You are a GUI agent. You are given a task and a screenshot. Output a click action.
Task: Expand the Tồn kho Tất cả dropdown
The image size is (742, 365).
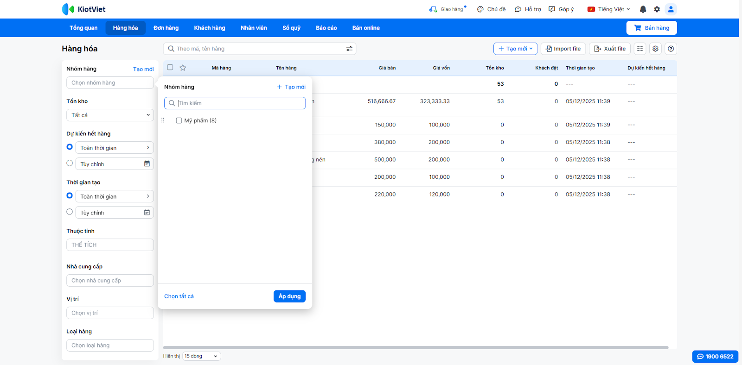click(110, 115)
